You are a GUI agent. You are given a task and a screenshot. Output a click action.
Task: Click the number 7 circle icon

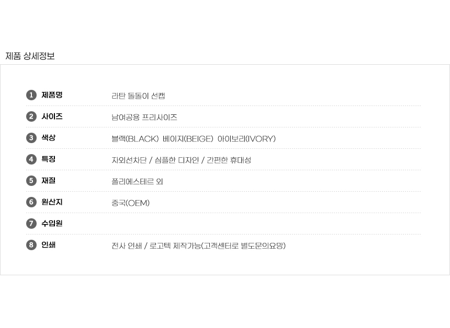(x=31, y=224)
